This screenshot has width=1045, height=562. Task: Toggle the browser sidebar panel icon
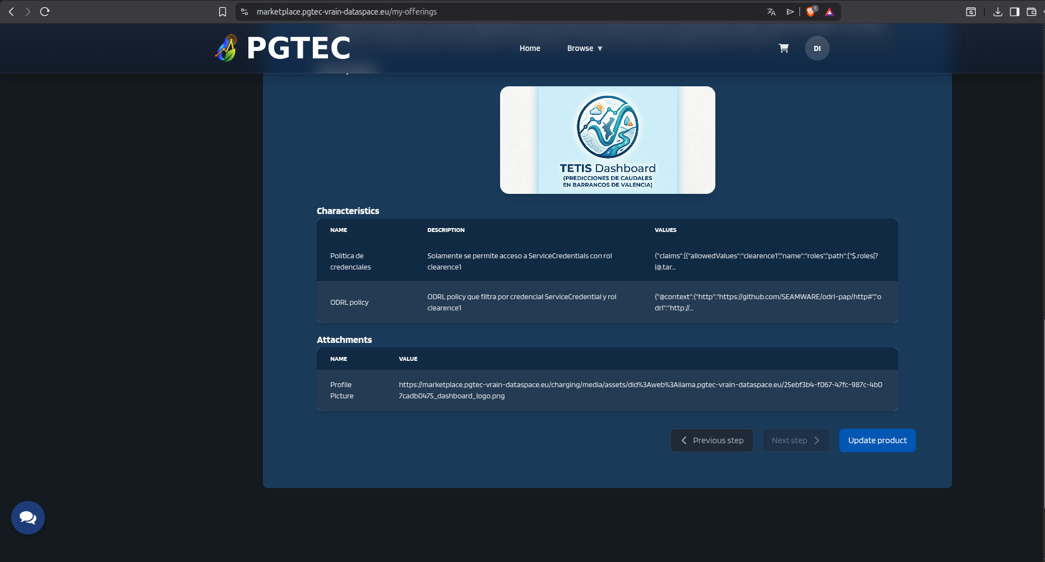(1015, 12)
